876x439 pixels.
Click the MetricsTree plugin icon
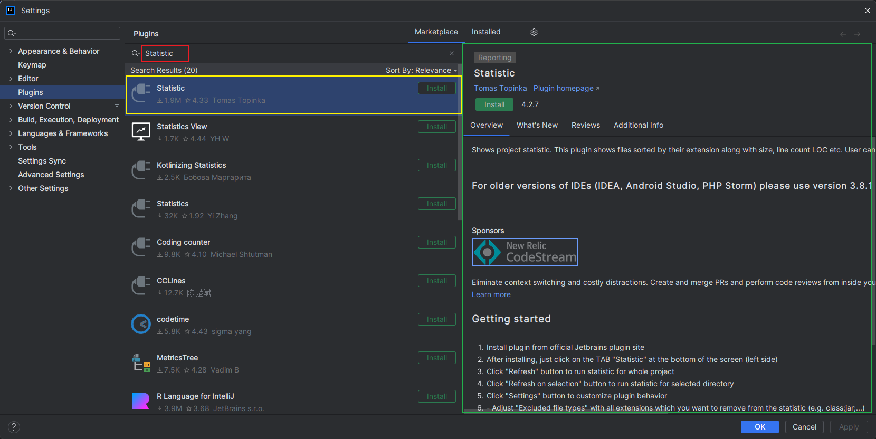click(141, 364)
